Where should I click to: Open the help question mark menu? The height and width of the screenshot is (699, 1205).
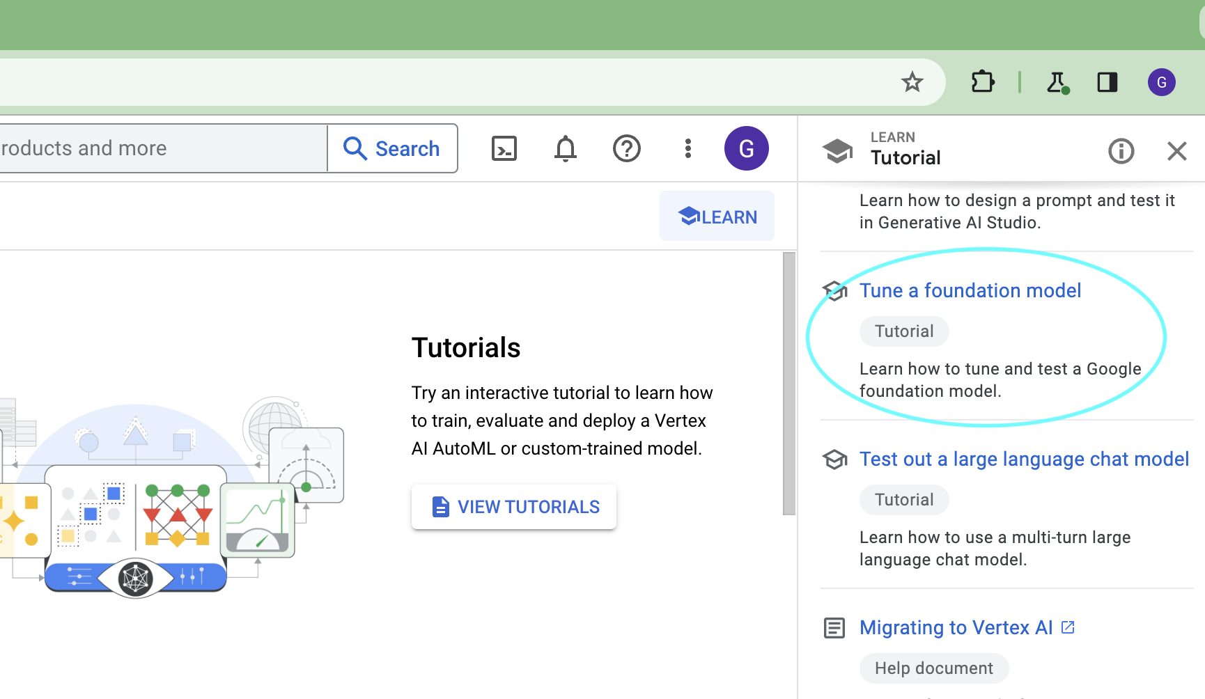pos(627,148)
